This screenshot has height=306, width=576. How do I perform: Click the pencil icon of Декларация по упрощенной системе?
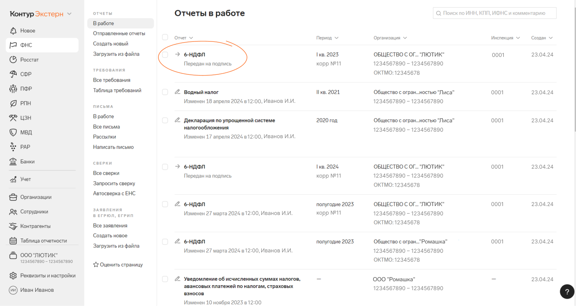tap(177, 120)
